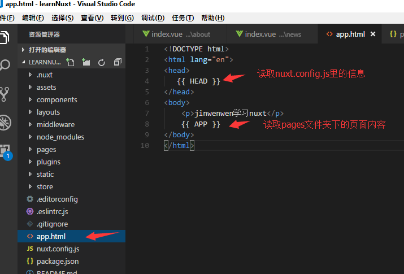This screenshot has width=404, height=274.
Task: Close the app.html editor tab
Action: (373, 34)
